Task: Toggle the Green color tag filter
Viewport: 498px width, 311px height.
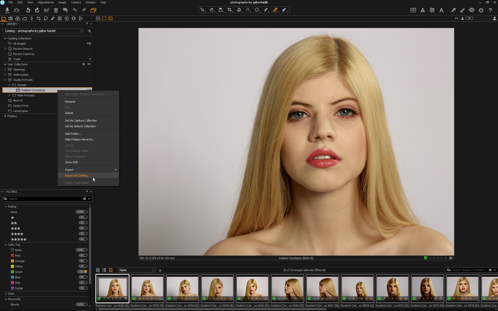Action: tap(85, 272)
